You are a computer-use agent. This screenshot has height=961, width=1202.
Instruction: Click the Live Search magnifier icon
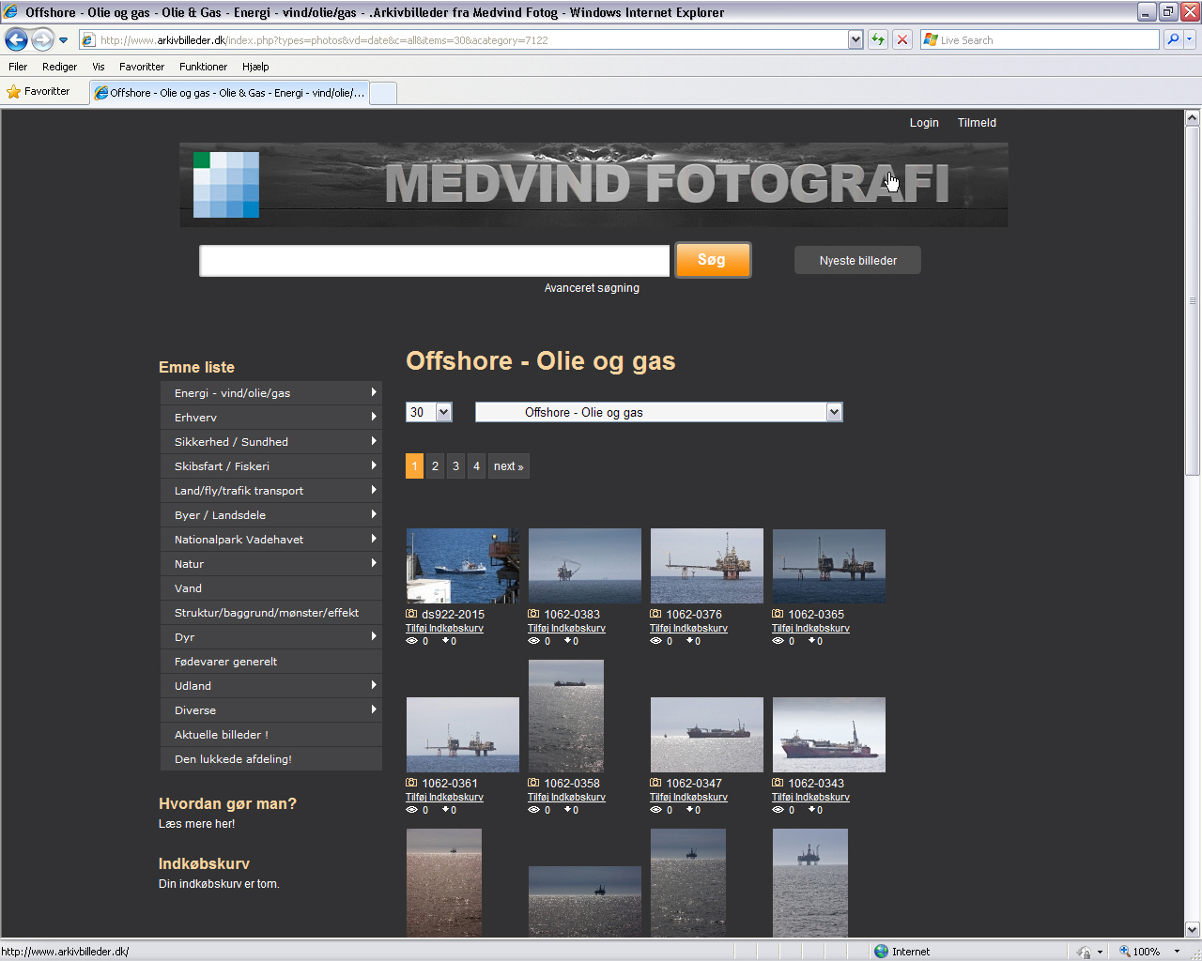(1172, 39)
